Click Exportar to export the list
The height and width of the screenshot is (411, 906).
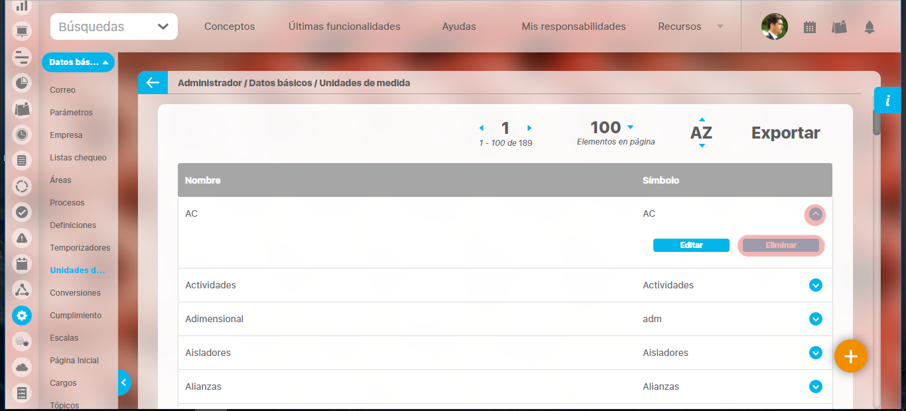coord(785,133)
